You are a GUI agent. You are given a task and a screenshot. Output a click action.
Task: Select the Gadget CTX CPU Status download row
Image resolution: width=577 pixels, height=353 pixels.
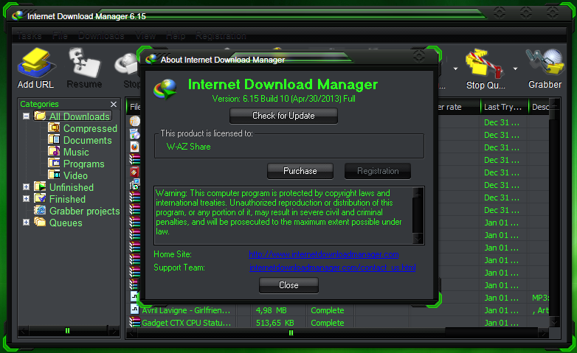pyautogui.click(x=339, y=323)
